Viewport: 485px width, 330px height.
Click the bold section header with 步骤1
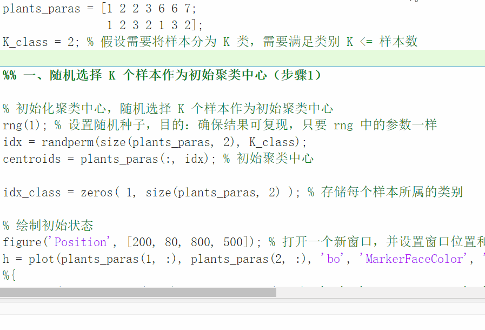[162, 75]
